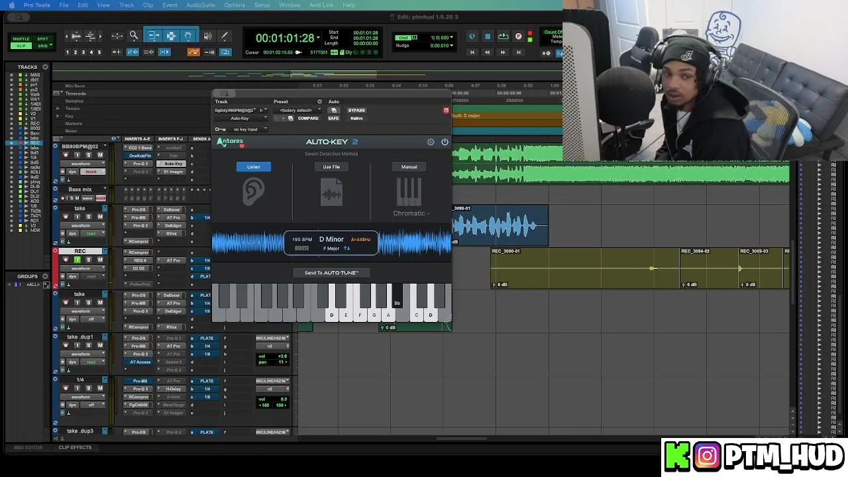Open Tracks list menu dropdown
The height and width of the screenshot is (477, 848).
45,67
